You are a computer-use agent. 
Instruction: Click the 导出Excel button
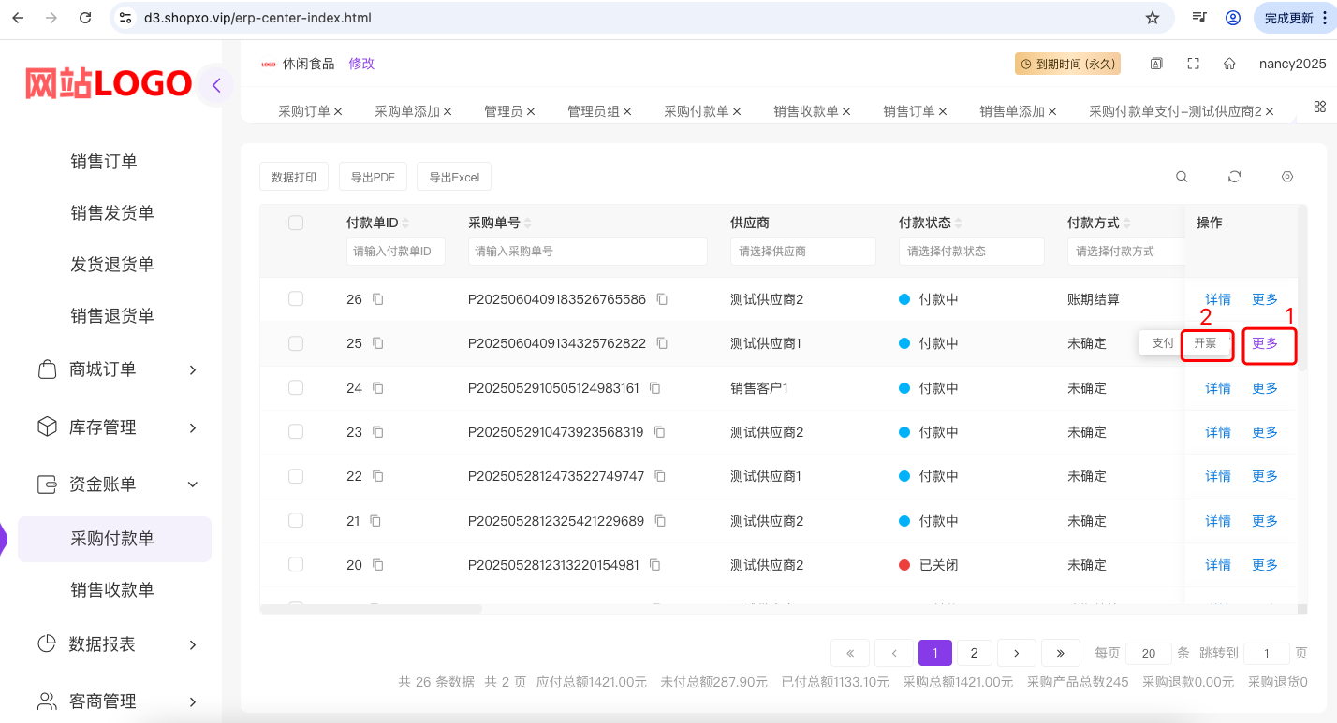454,177
